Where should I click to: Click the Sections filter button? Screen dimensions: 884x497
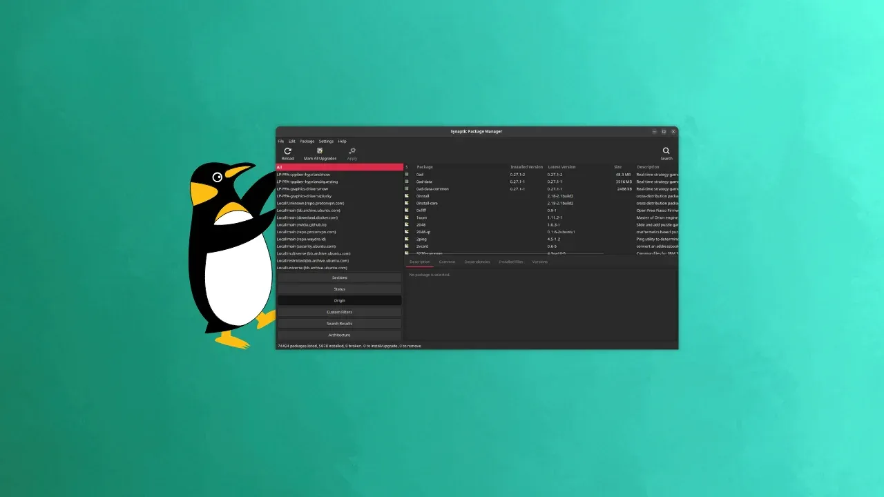pyautogui.click(x=339, y=277)
